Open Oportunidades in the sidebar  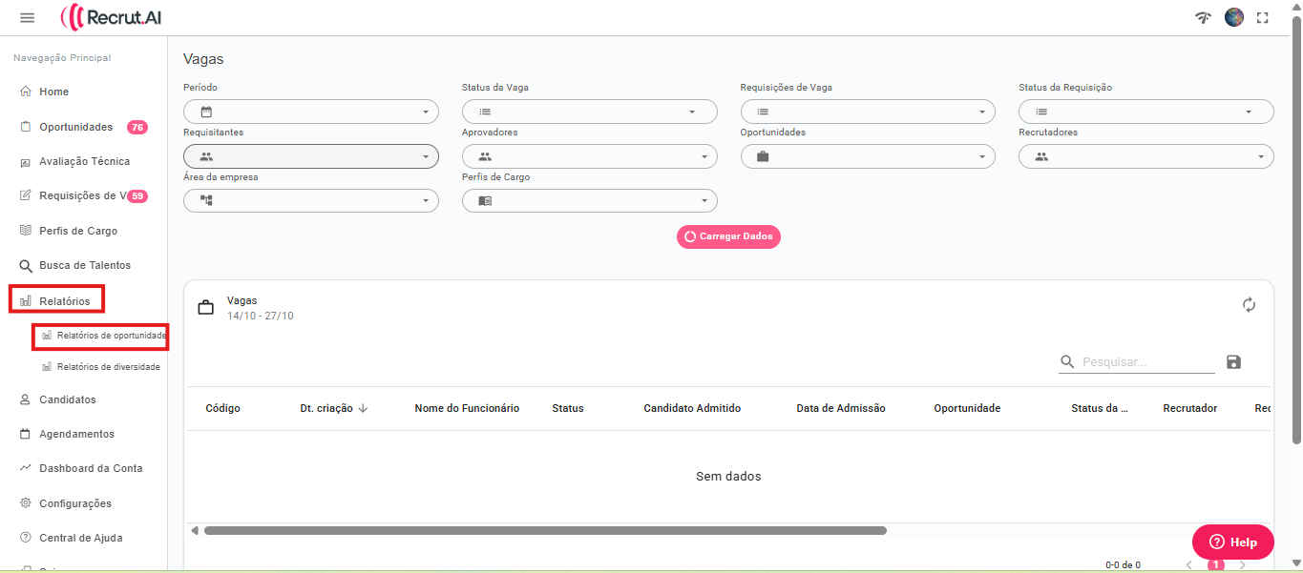point(75,127)
